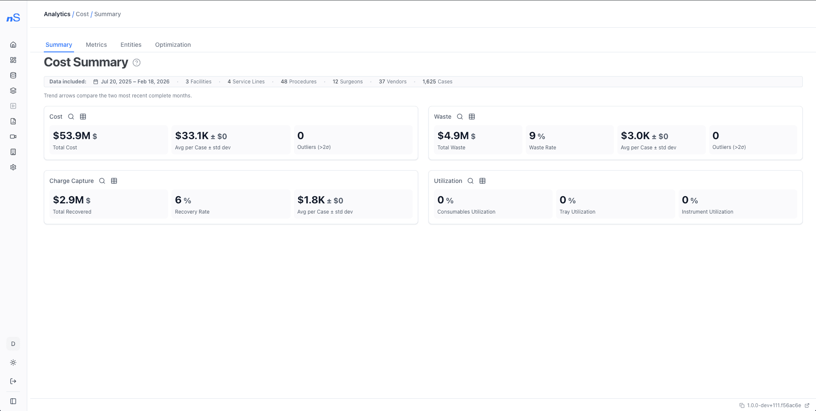Click the Cost Outliers (>2σ) tile
This screenshot has height=411, width=816.
[x=353, y=140]
